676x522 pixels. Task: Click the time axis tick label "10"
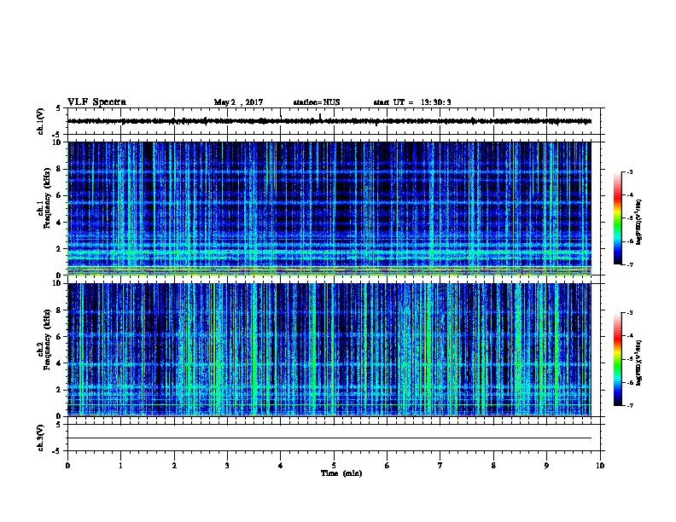pyautogui.click(x=600, y=466)
